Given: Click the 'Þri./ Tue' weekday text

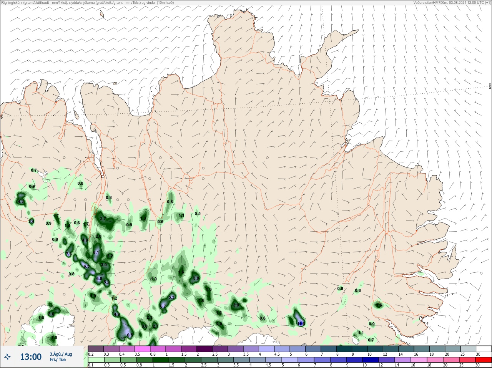Looking at the screenshot, I should (58, 360).
